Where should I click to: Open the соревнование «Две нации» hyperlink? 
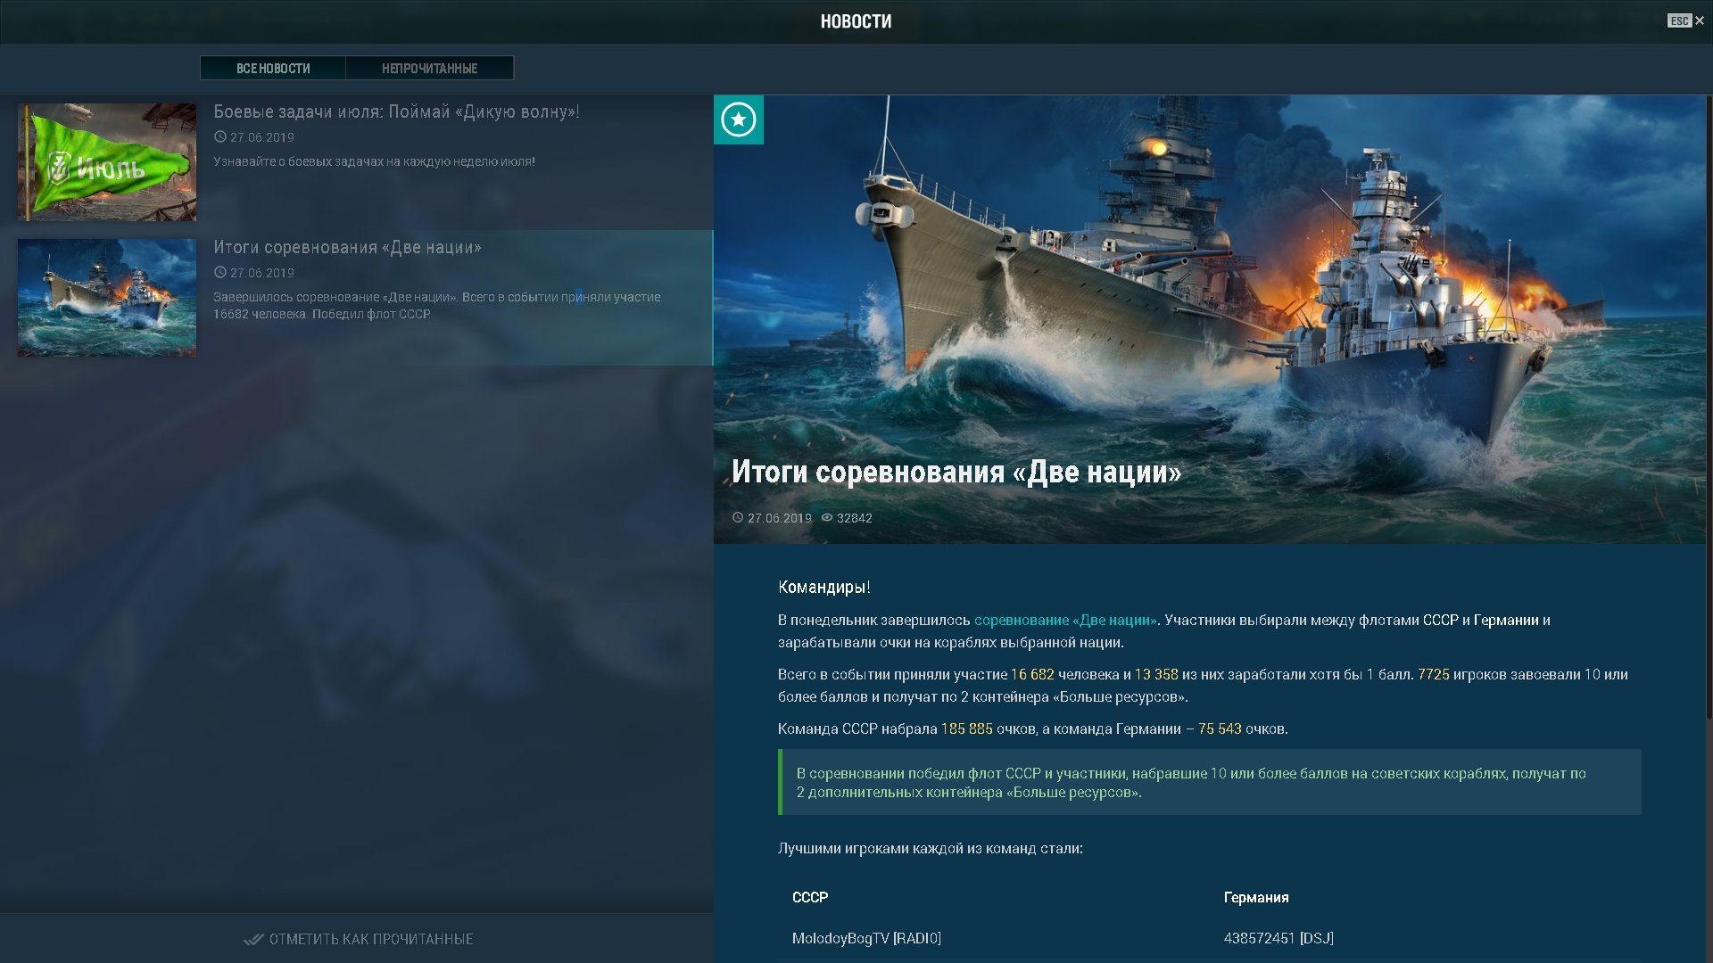(x=1065, y=621)
